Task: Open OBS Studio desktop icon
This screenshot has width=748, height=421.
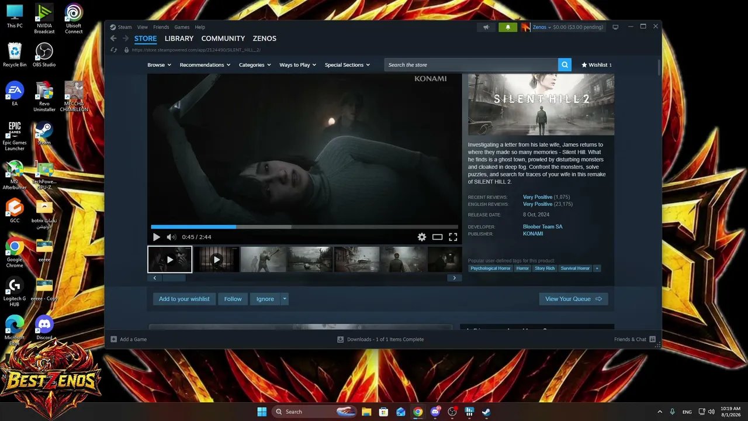Action: pyautogui.click(x=44, y=55)
